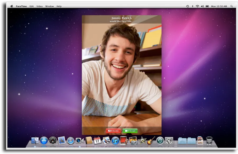This screenshot has height=154, width=238.
Task: Launch the App Store from the Dock
Action: 44,140
